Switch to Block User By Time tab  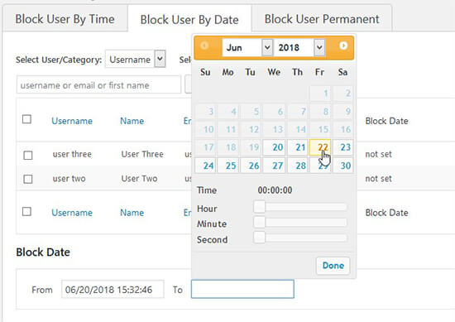tap(65, 19)
